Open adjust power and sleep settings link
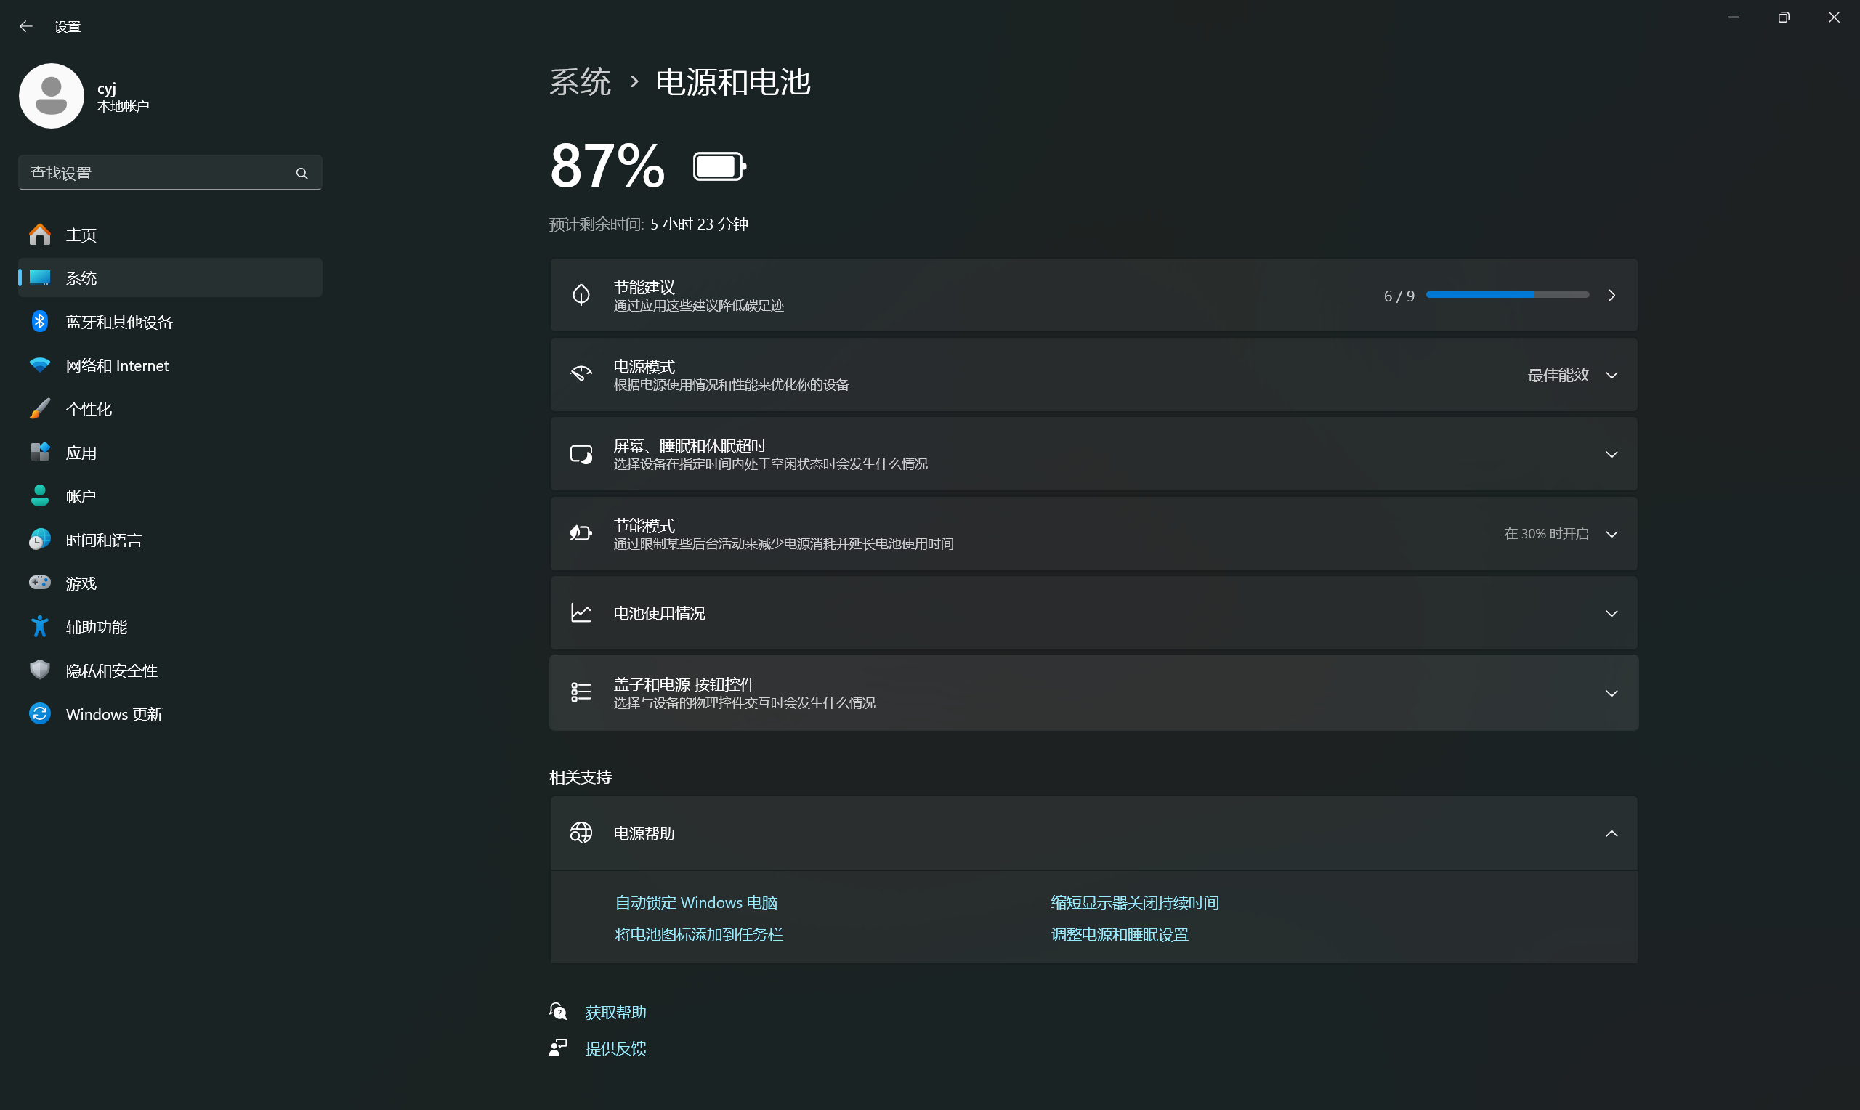The image size is (1860, 1110). tap(1119, 934)
